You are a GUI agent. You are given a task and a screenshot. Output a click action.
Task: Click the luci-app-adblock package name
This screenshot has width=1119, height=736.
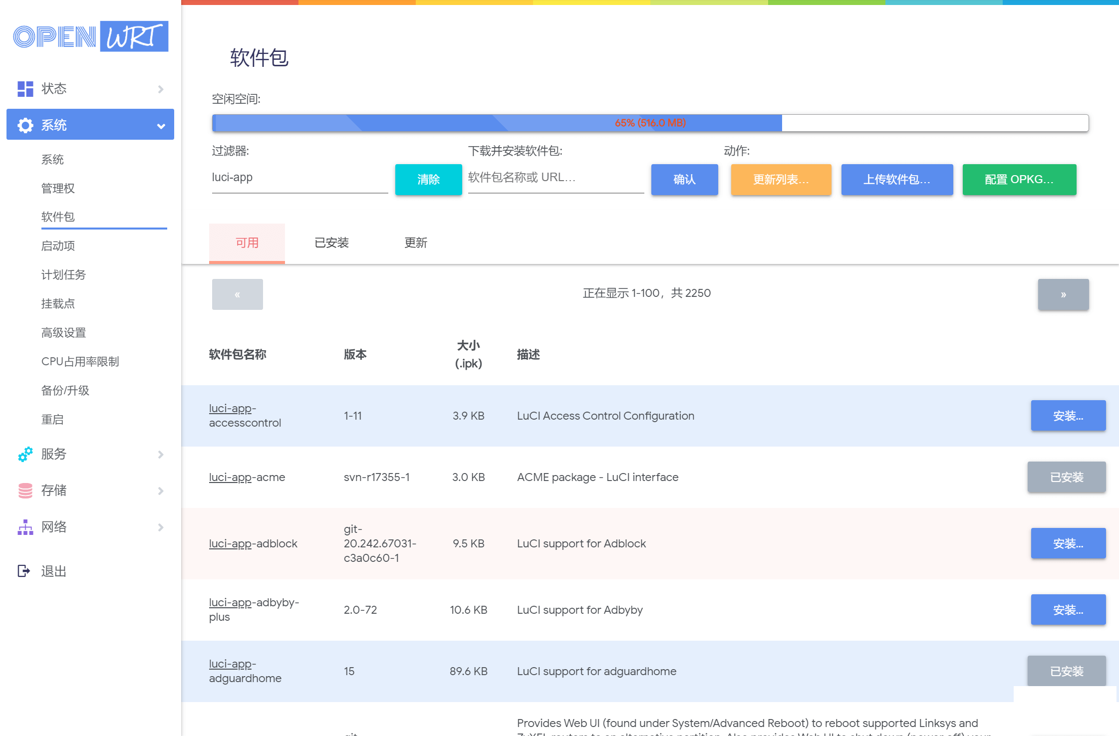click(x=253, y=543)
